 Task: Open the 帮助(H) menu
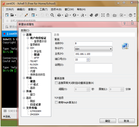[81, 9]
